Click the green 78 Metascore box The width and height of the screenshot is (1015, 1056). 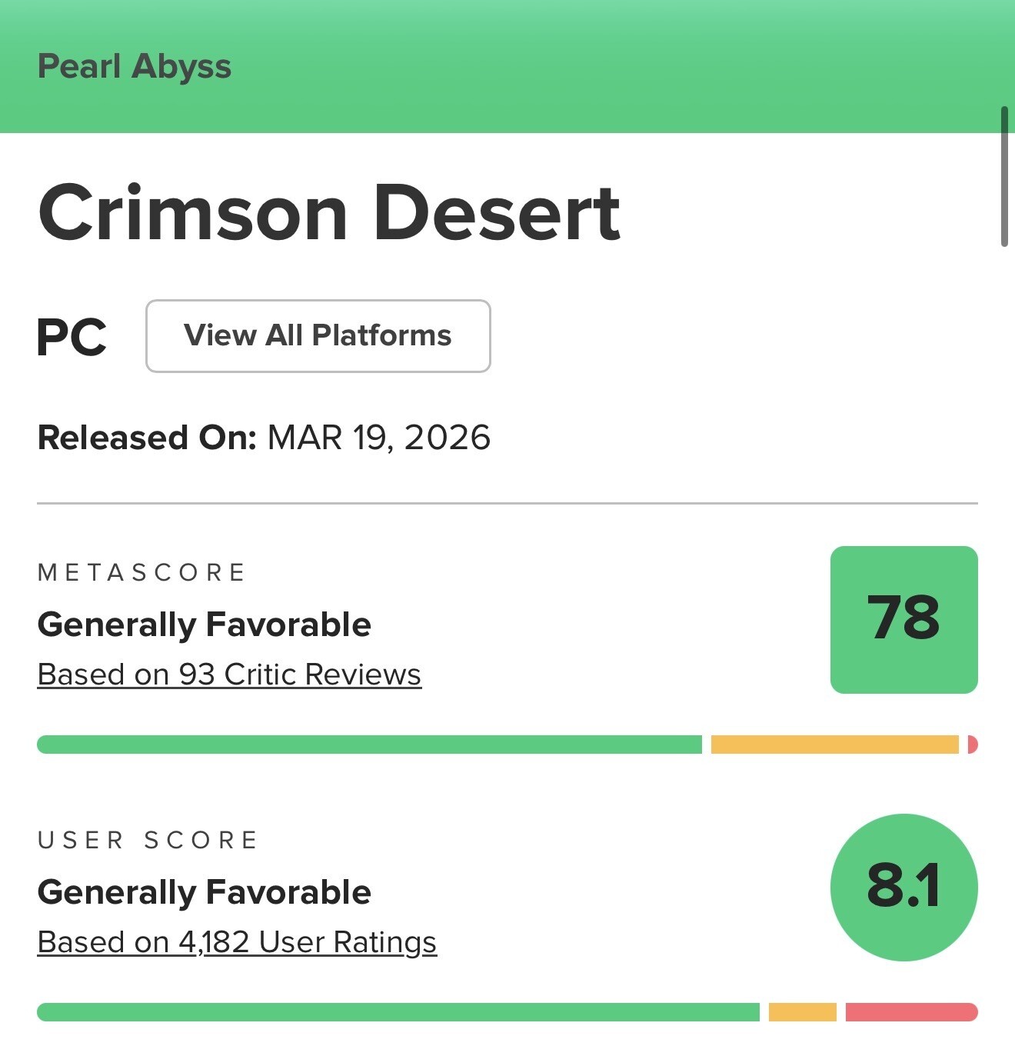(x=904, y=620)
